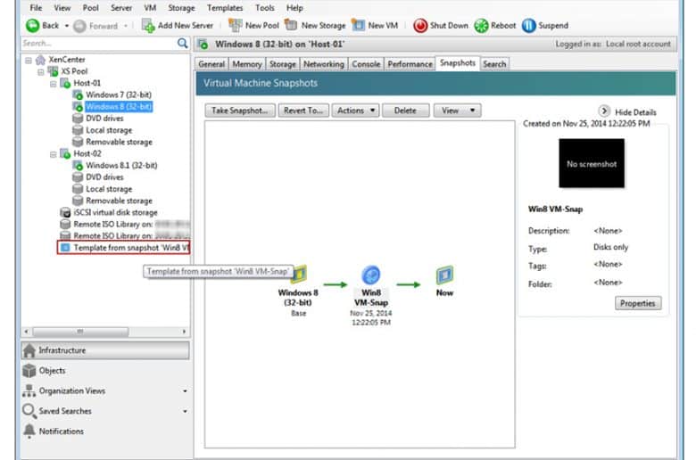Click the No screenshot thumbnail
This screenshot has width=696, height=460.
592,163
